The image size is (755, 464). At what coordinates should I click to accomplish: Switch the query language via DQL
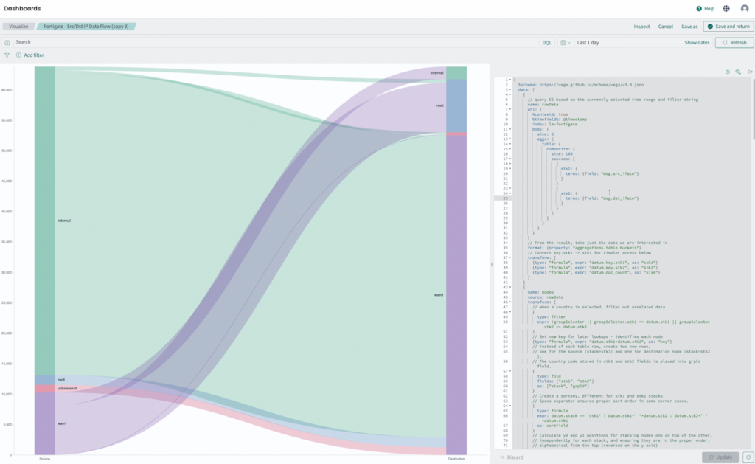(x=546, y=42)
